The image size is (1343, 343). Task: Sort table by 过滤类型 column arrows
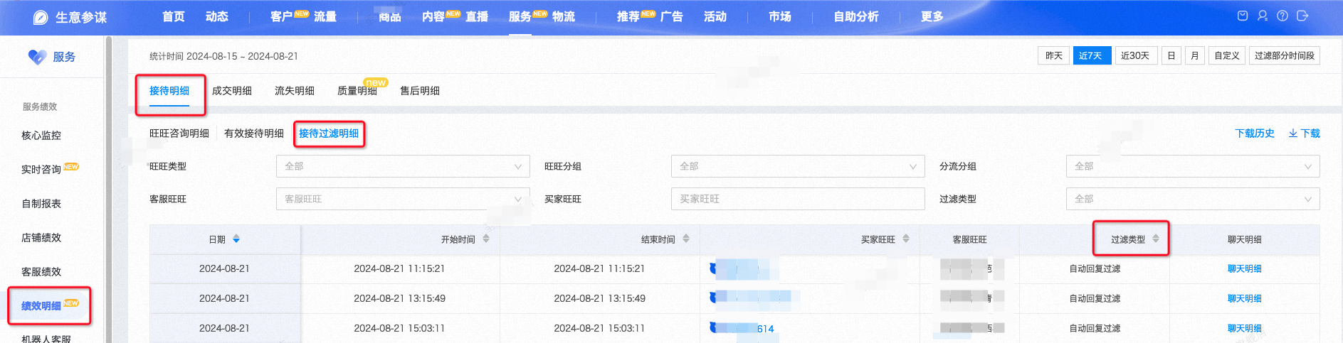1156,239
